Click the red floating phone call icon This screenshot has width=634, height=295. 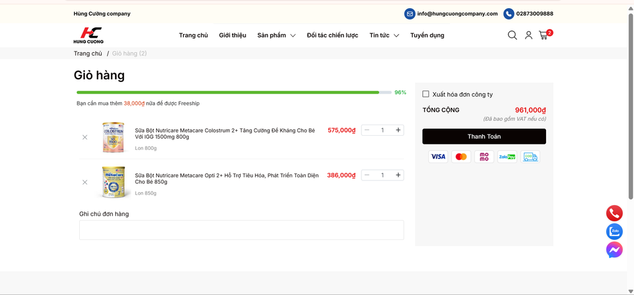(x=614, y=213)
